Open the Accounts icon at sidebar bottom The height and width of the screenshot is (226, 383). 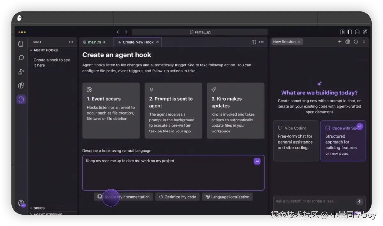tap(21, 203)
